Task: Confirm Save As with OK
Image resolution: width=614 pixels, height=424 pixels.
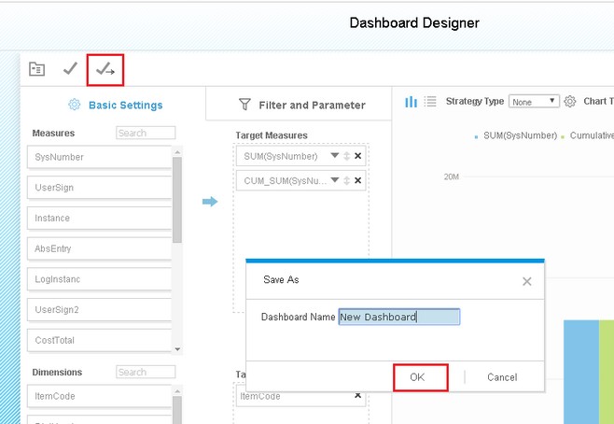Action: (416, 377)
